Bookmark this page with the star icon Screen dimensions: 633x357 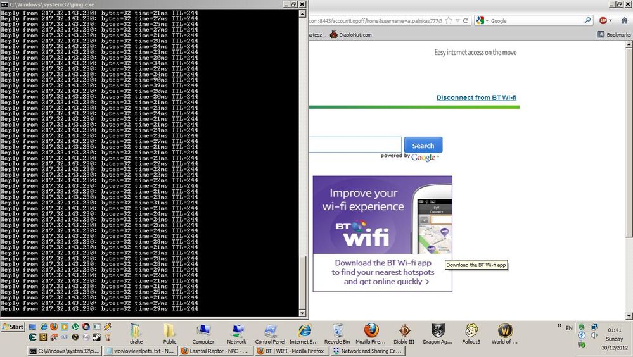(x=449, y=21)
